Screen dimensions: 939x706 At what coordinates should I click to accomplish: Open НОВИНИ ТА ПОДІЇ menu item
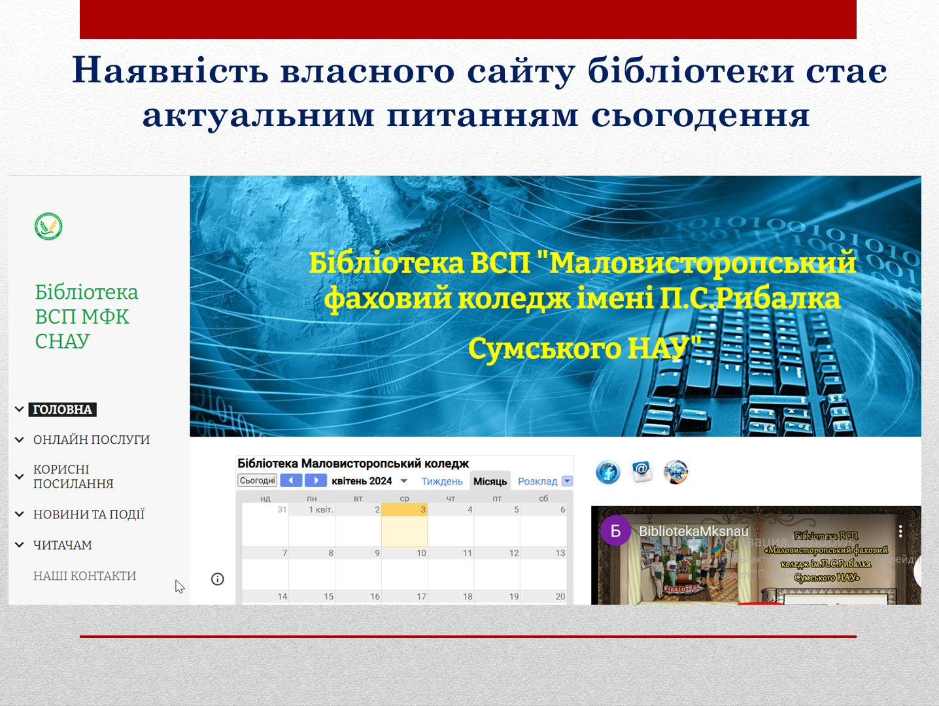point(89,514)
